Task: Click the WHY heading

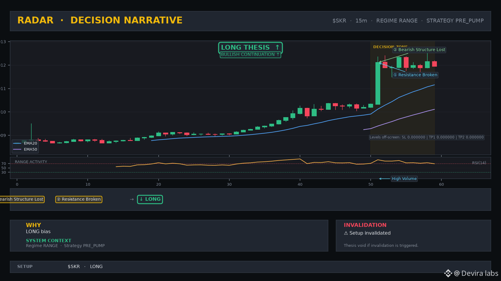Action: 33,225
